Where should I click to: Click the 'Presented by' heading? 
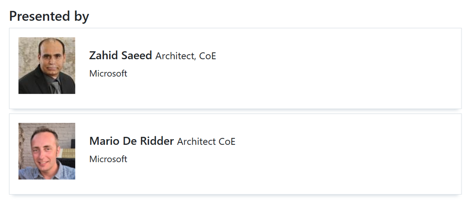[49, 16]
